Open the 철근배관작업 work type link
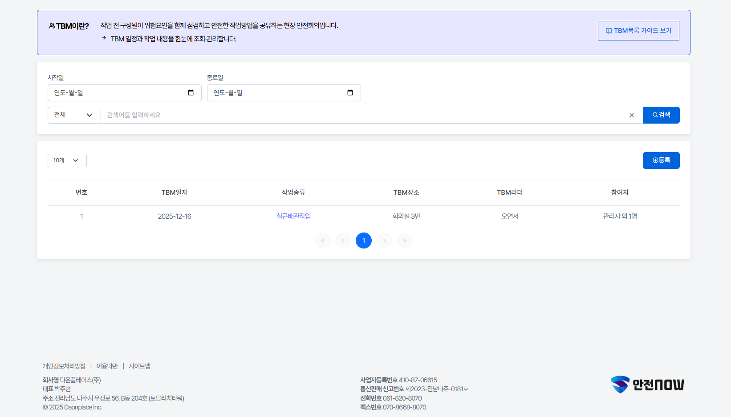The width and height of the screenshot is (731, 417). click(x=293, y=217)
